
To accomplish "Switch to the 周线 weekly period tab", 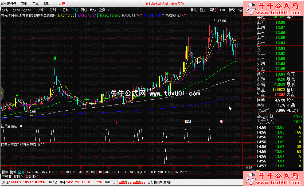I will [x=84, y=10].
